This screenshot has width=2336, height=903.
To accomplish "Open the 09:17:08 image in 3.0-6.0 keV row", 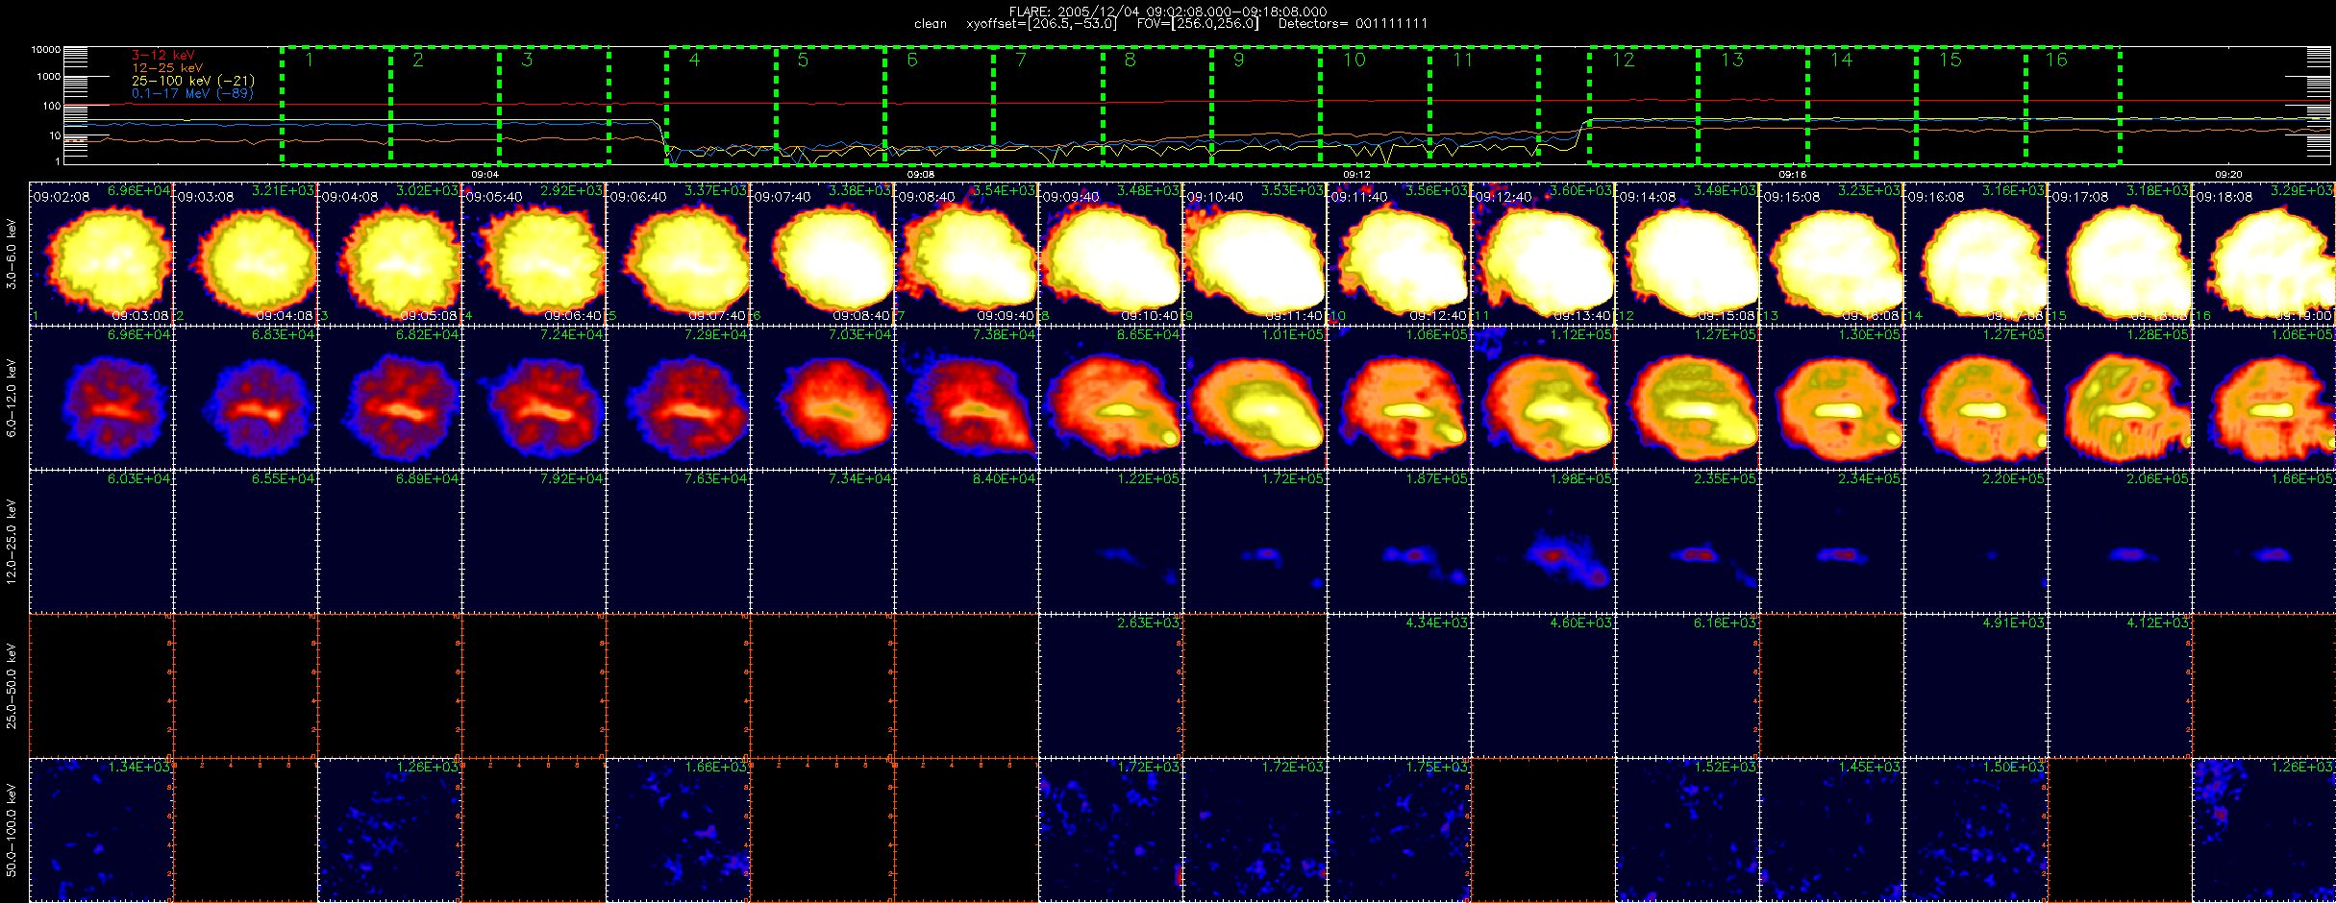I will coord(2120,254).
